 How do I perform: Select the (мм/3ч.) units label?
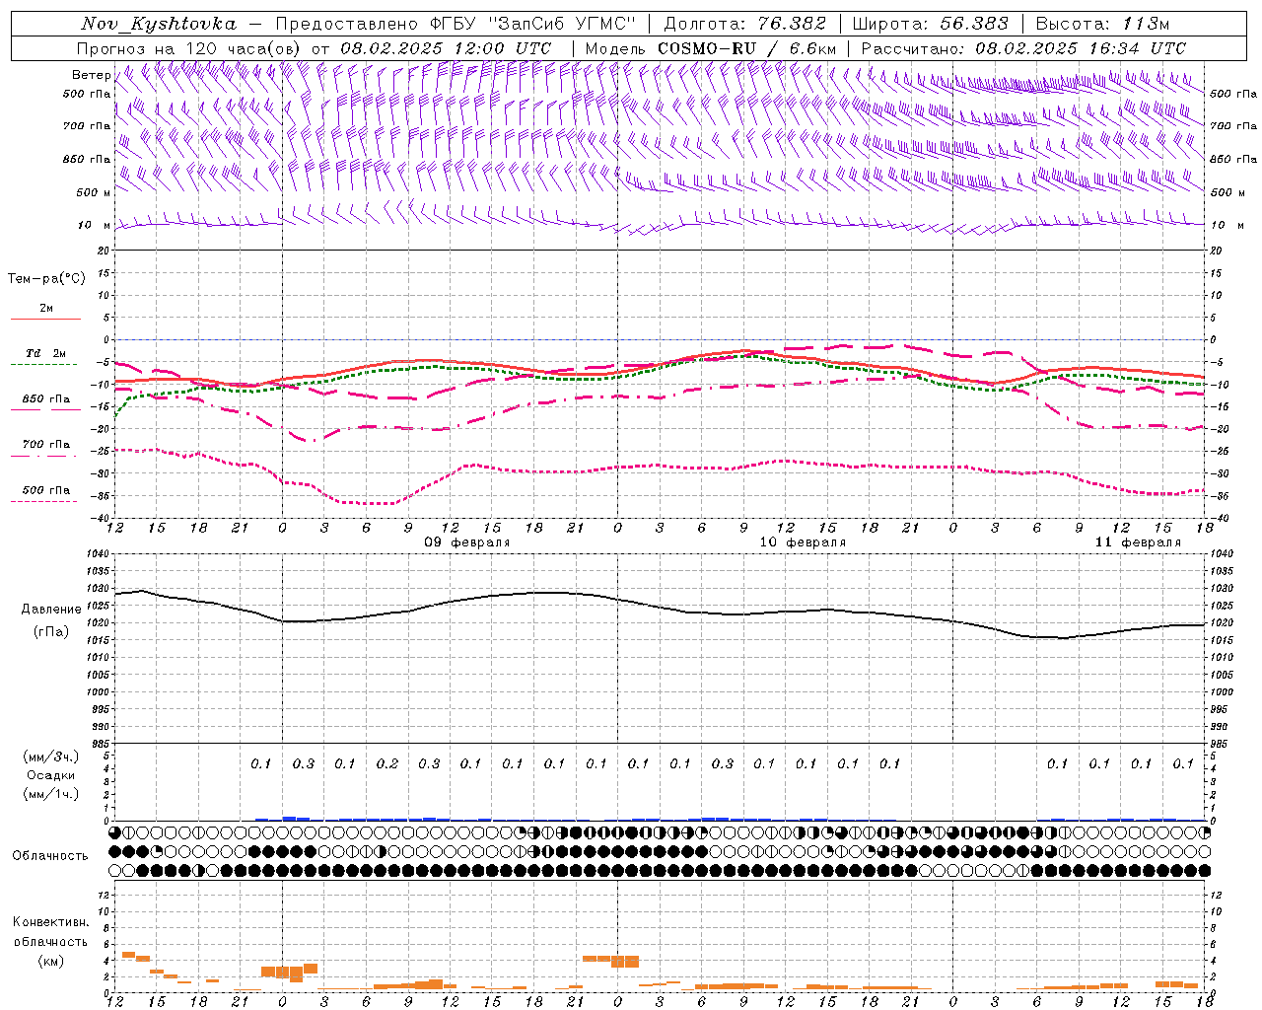coord(51,757)
